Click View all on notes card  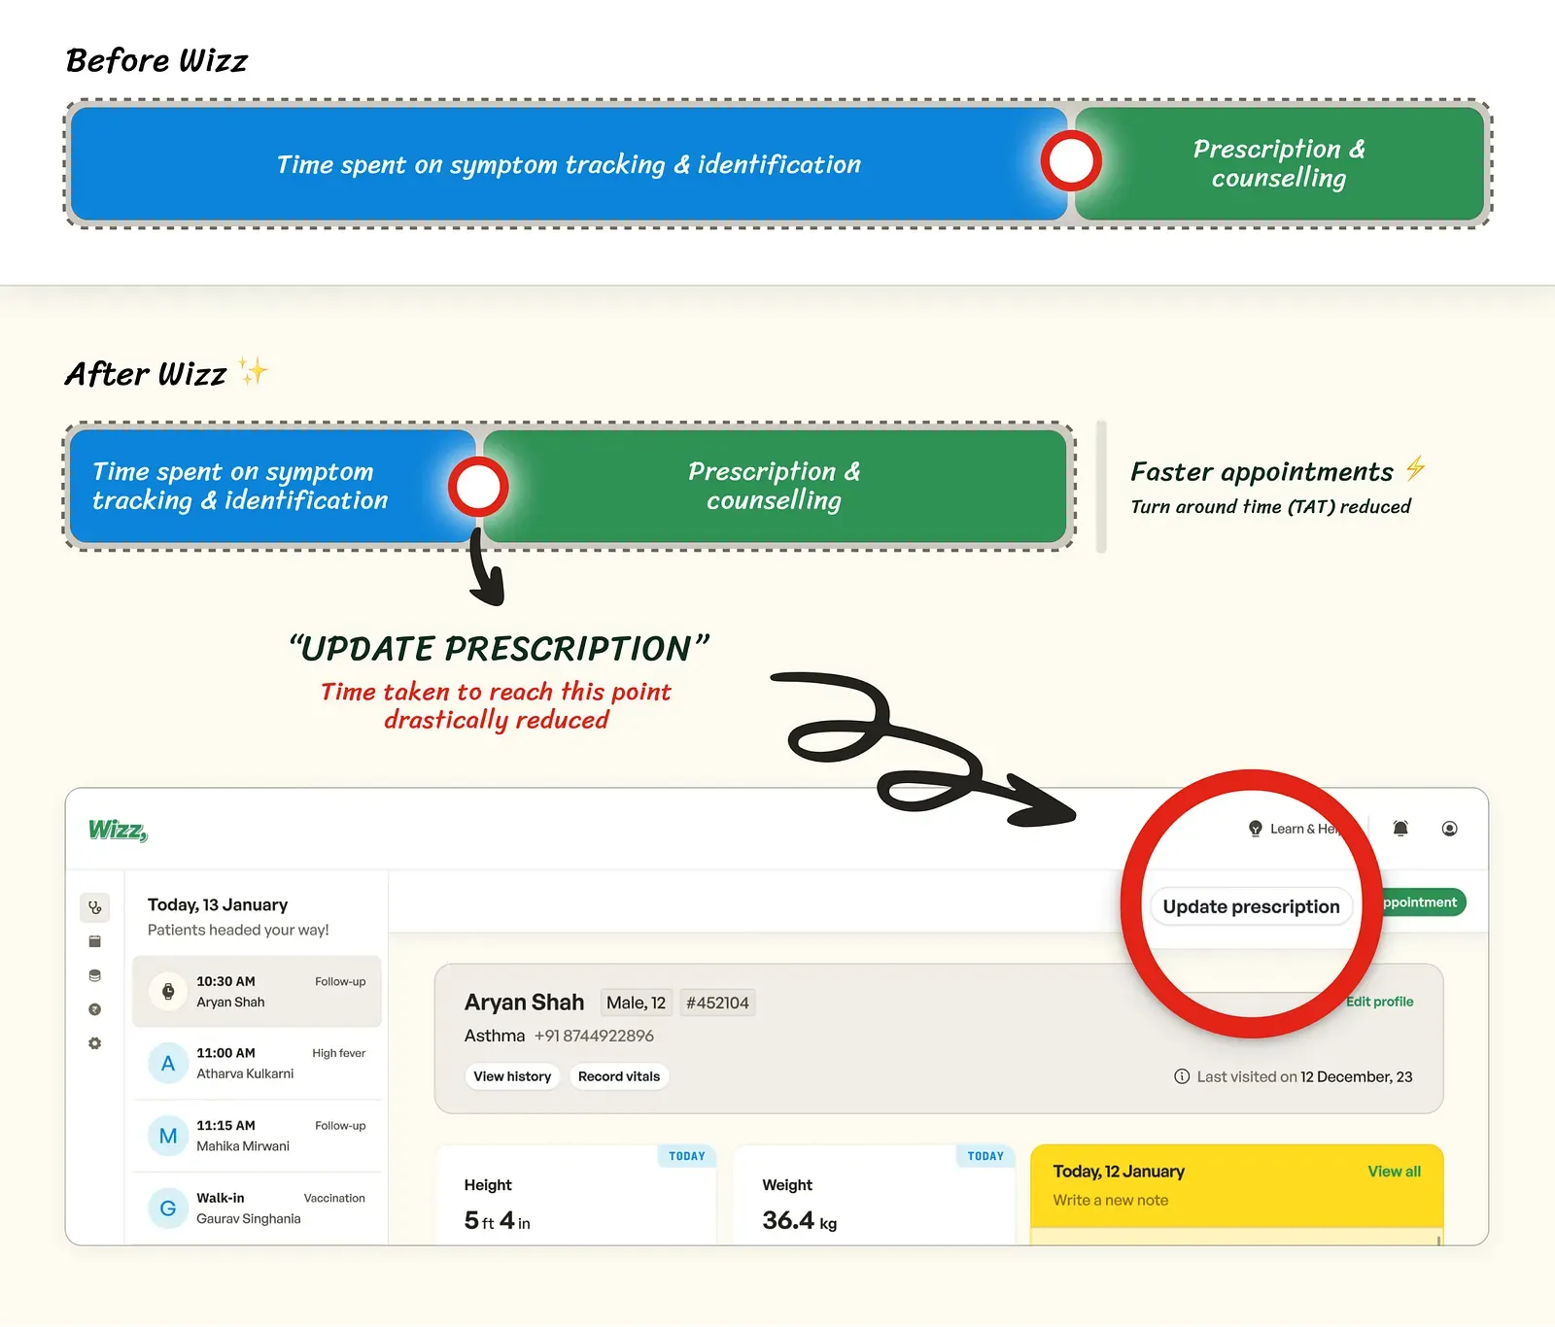[1394, 1172]
